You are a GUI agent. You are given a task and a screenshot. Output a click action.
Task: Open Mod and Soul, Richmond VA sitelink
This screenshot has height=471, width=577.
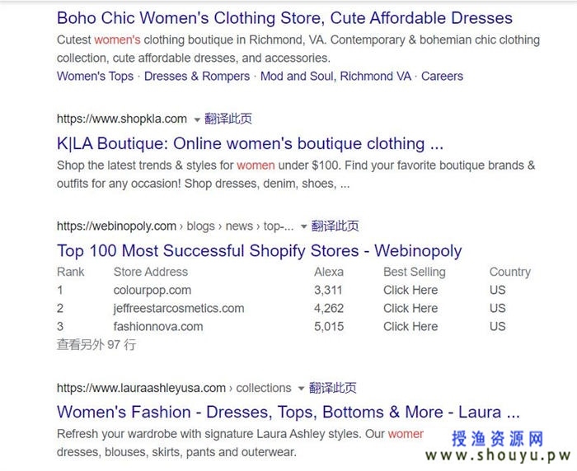click(x=335, y=76)
